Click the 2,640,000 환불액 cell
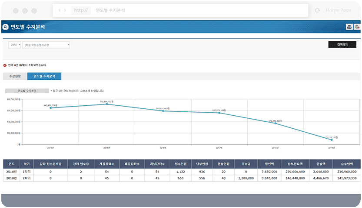Viewport: 362px width, 208px height. pyautogui.click(x=321, y=172)
